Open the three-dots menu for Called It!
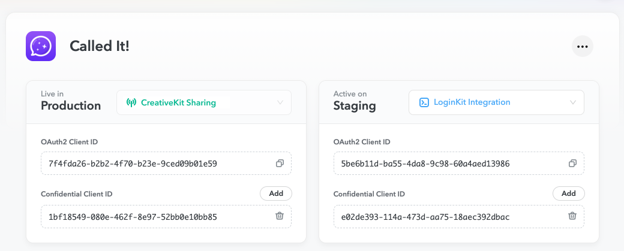 click(x=582, y=47)
